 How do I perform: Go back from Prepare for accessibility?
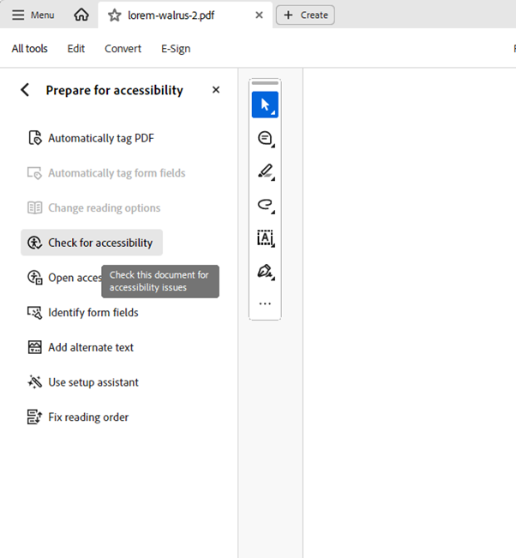coord(25,90)
